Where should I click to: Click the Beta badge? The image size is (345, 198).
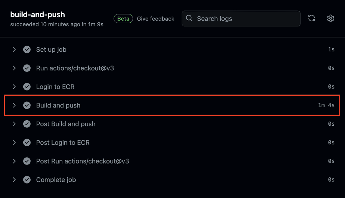(123, 19)
